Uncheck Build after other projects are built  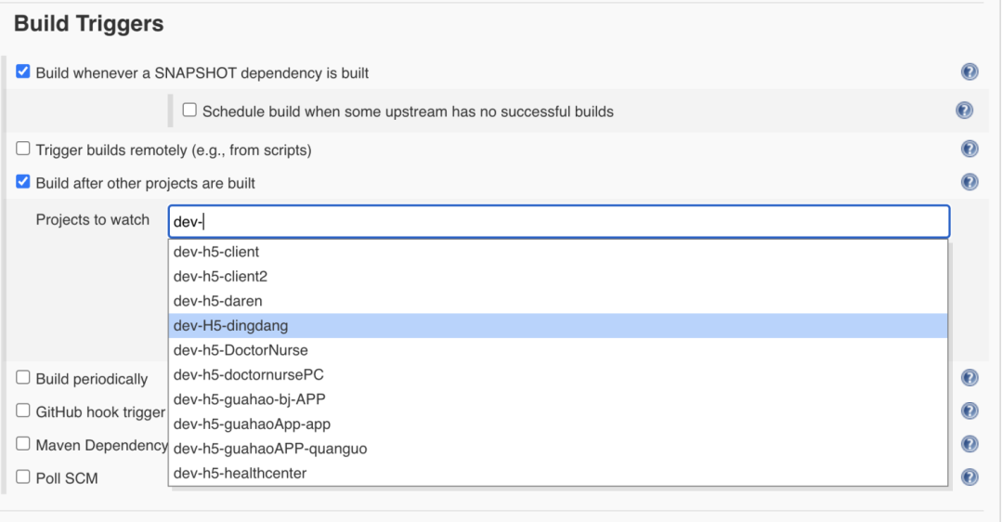point(23,182)
